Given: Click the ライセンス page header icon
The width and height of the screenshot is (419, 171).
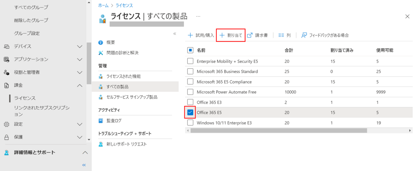Looking at the screenshot, I should click(x=102, y=19).
